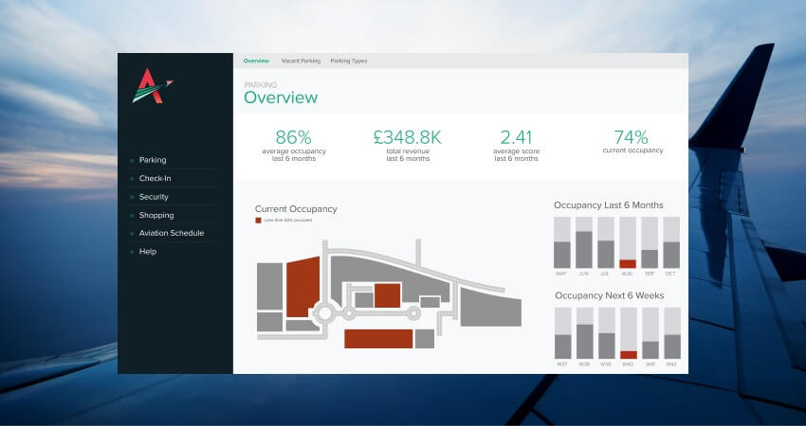Image resolution: width=806 pixels, height=426 pixels.
Task: Click the red AUG bar in Occupancy Last 6 Months
Action: pyautogui.click(x=628, y=264)
